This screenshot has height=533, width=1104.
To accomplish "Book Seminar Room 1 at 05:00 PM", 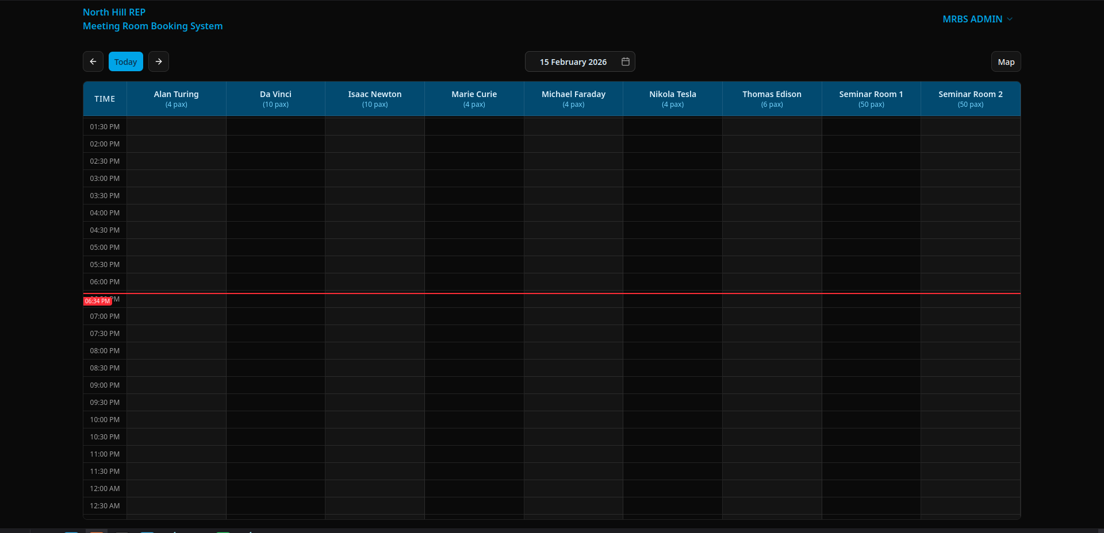I will [871, 248].
